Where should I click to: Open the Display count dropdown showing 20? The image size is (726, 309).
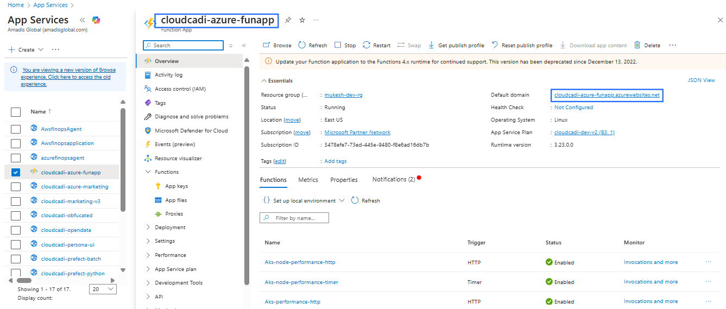coord(103,289)
